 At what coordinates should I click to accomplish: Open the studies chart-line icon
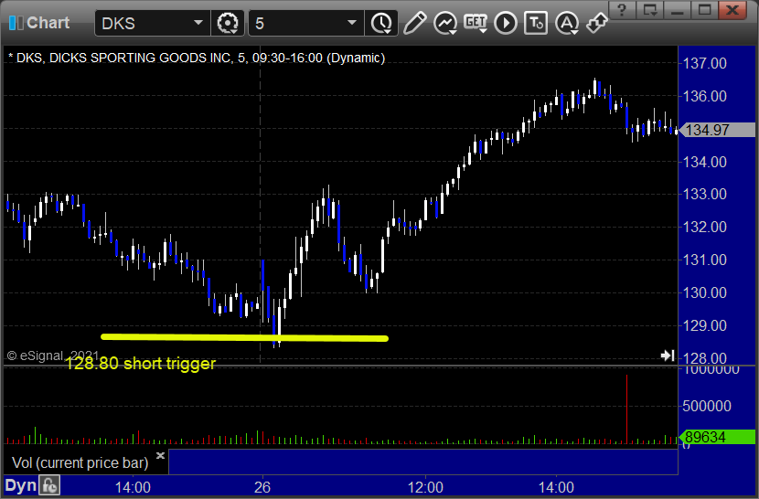pos(445,23)
